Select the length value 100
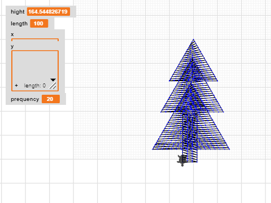The height and width of the screenshot is (203, 271). point(39,24)
